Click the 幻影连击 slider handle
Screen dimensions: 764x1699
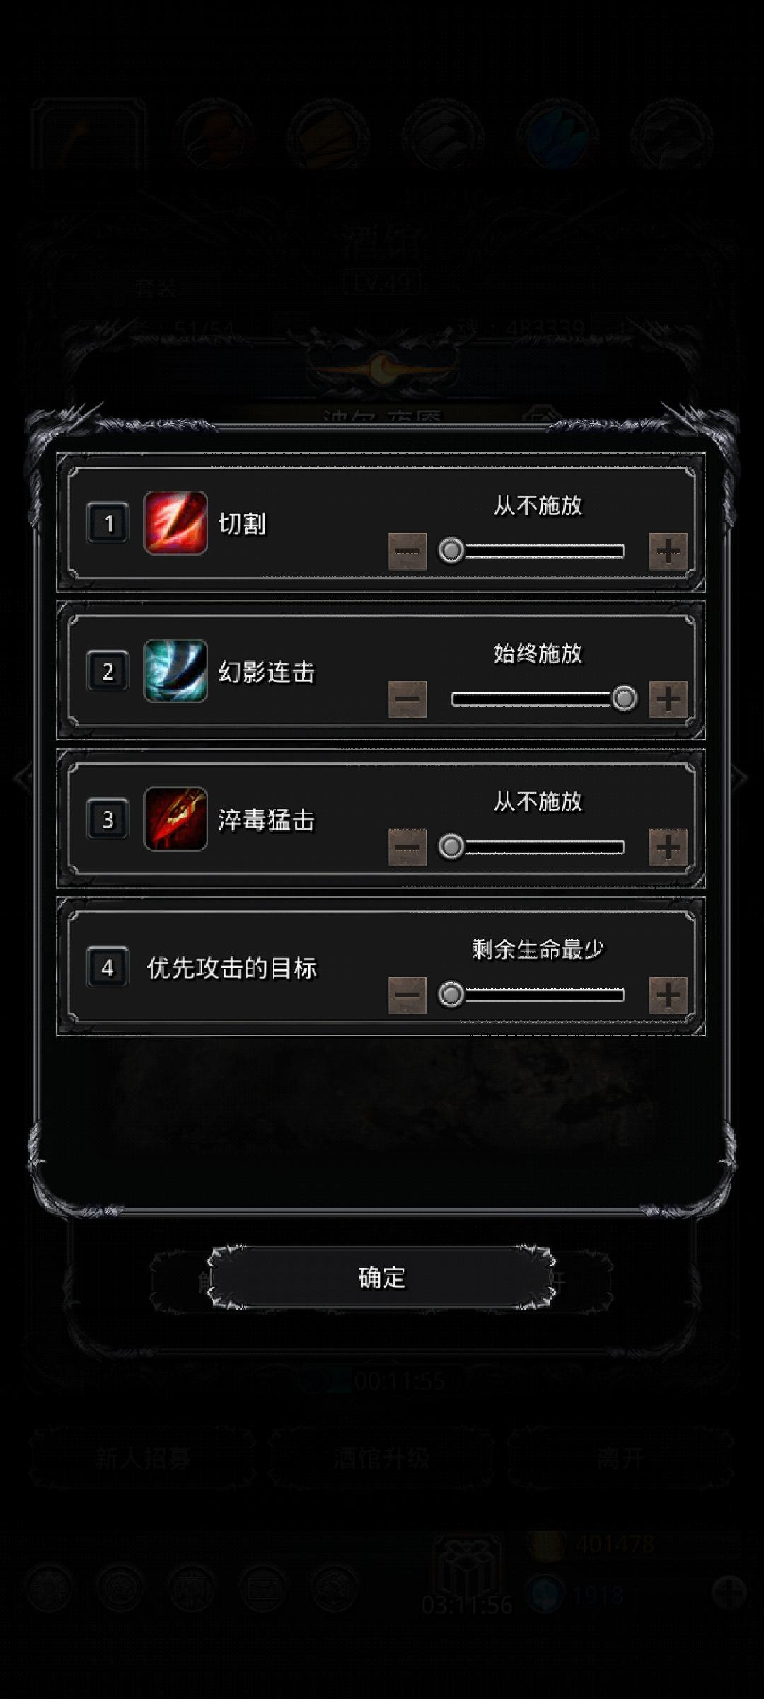[624, 699]
